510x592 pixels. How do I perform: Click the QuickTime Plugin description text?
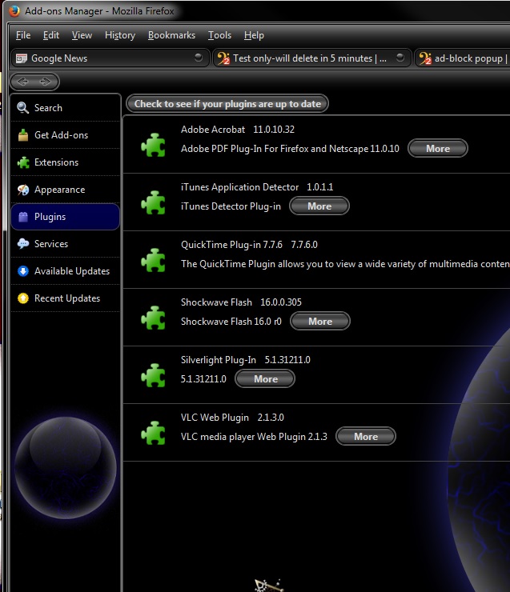coord(345,264)
